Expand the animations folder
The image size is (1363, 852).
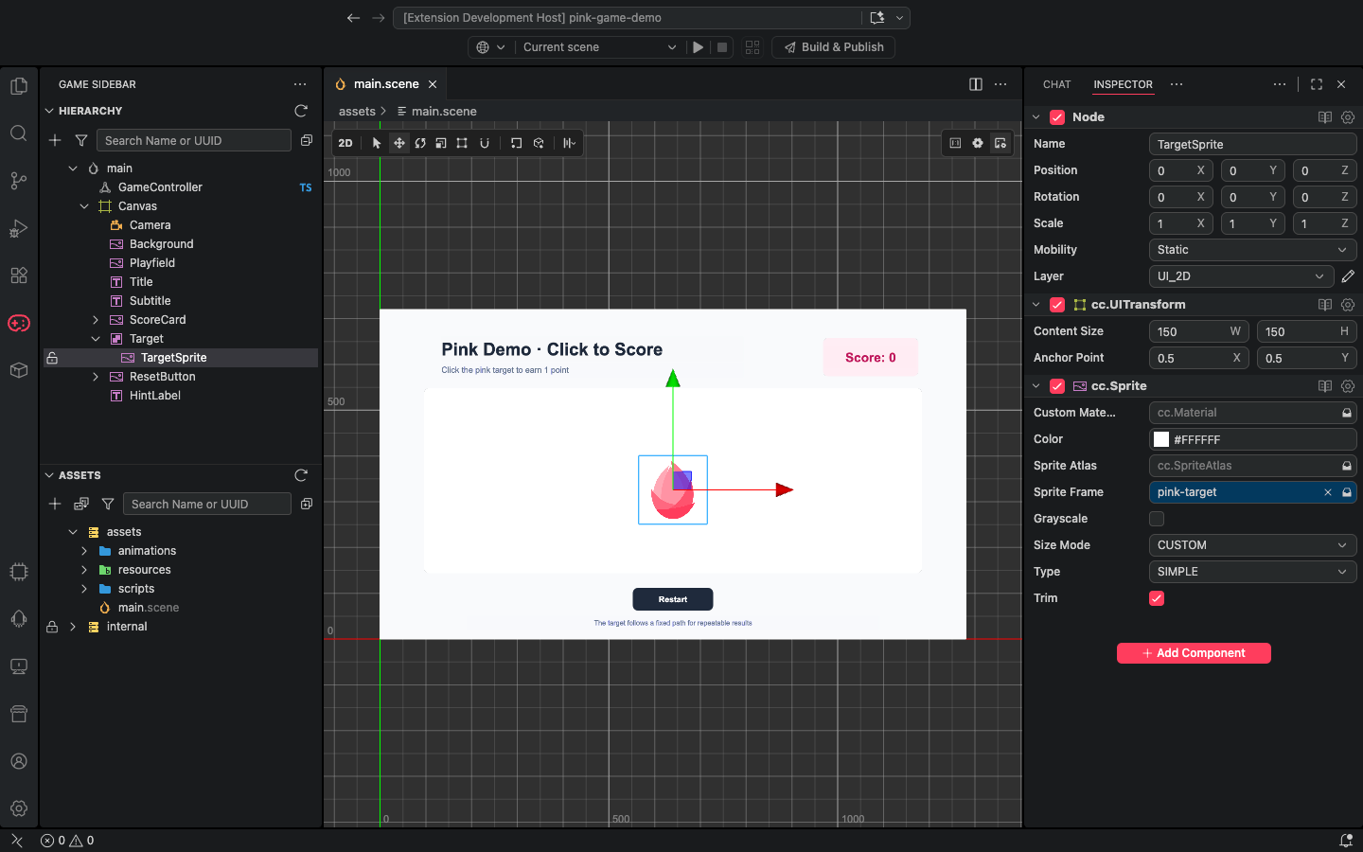tap(84, 551)
